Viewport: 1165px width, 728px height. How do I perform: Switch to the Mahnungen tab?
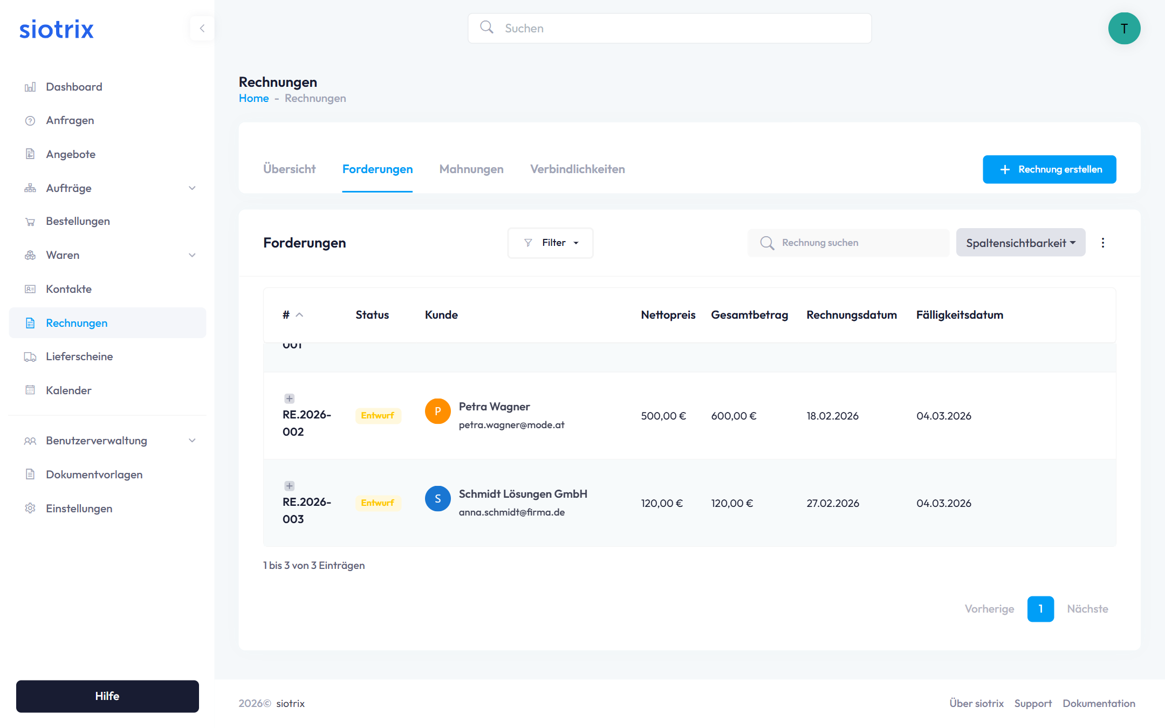coord(471,169)
